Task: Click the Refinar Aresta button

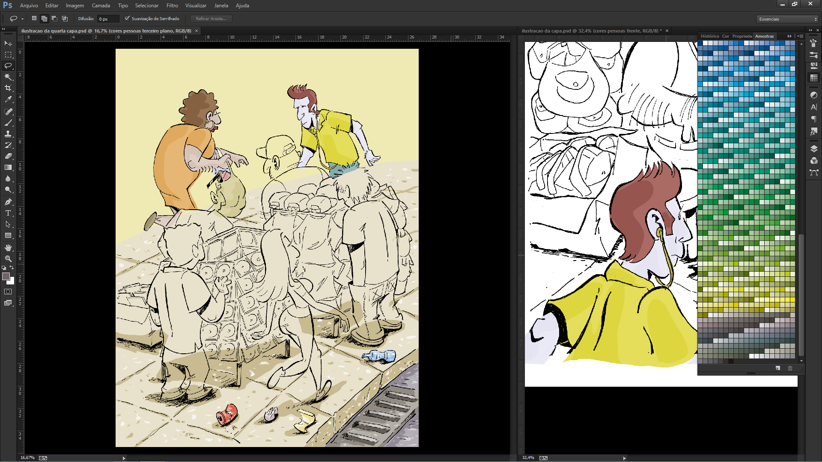Action: pyautogui.click(x=211, y=18)
